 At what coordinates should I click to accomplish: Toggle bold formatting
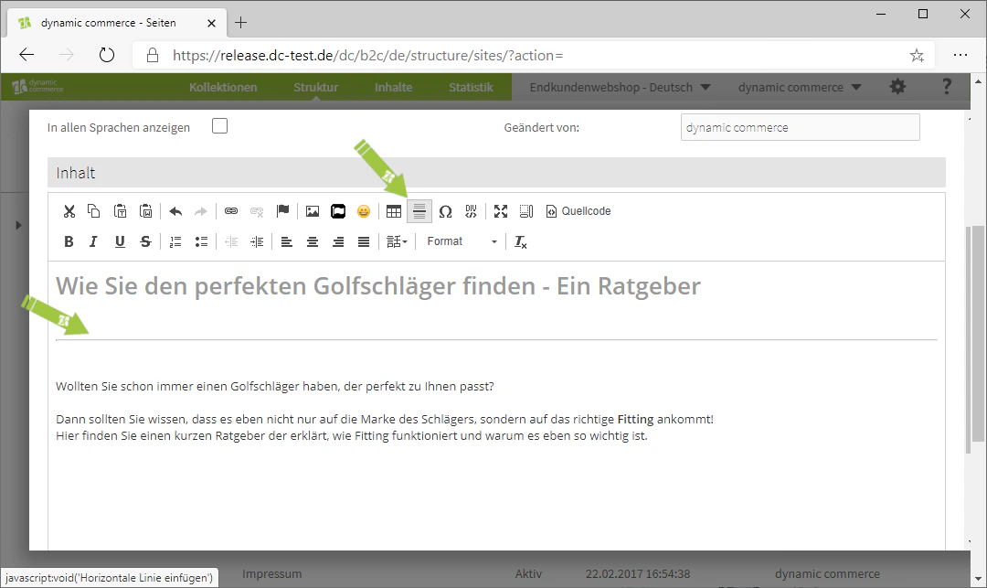click(69, 241)
